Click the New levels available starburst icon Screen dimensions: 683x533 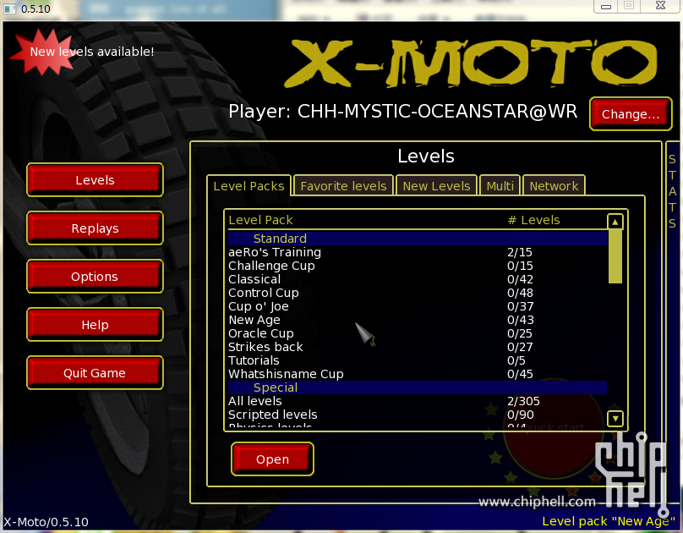42,52
